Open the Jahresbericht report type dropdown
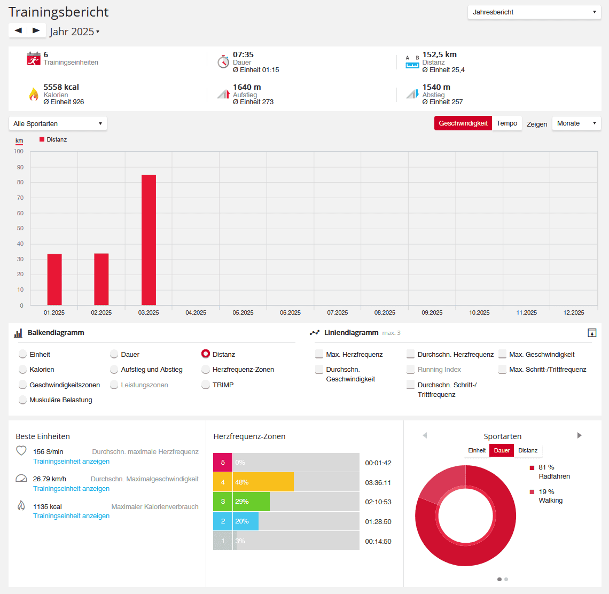The height and width of the screenshot is (594, 609). pos(534,12)
